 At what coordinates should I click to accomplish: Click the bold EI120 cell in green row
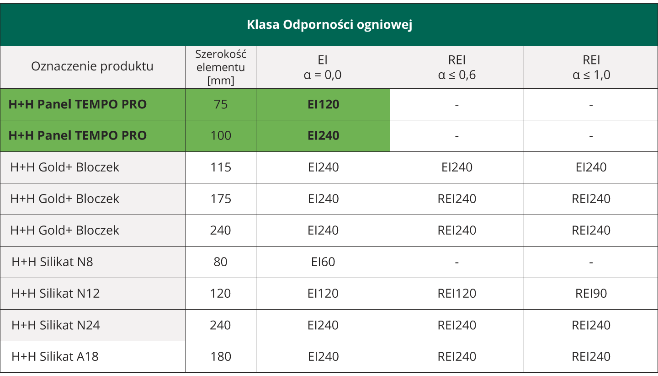(x=324, y=104)
